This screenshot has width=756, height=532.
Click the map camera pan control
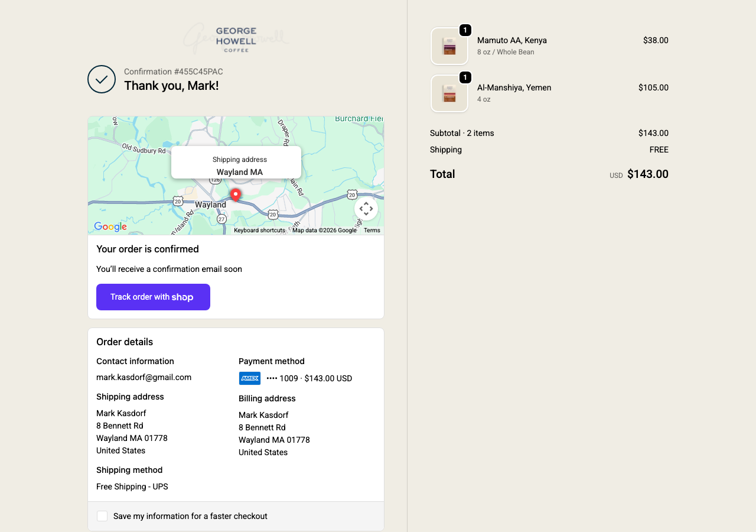tap(366, 209)
